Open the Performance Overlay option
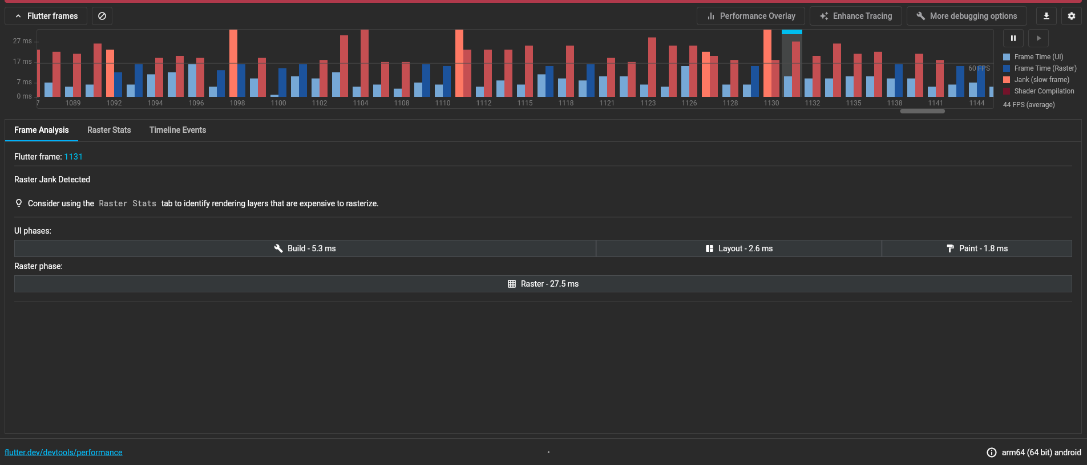Screen dimensions: 1087x465 pos(750,16)
